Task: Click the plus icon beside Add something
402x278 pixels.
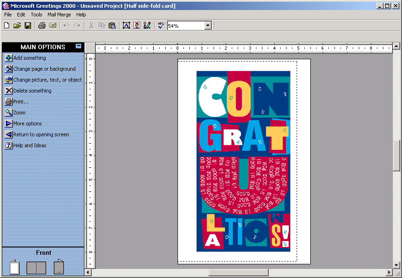Action: click(x=9, y=58)
